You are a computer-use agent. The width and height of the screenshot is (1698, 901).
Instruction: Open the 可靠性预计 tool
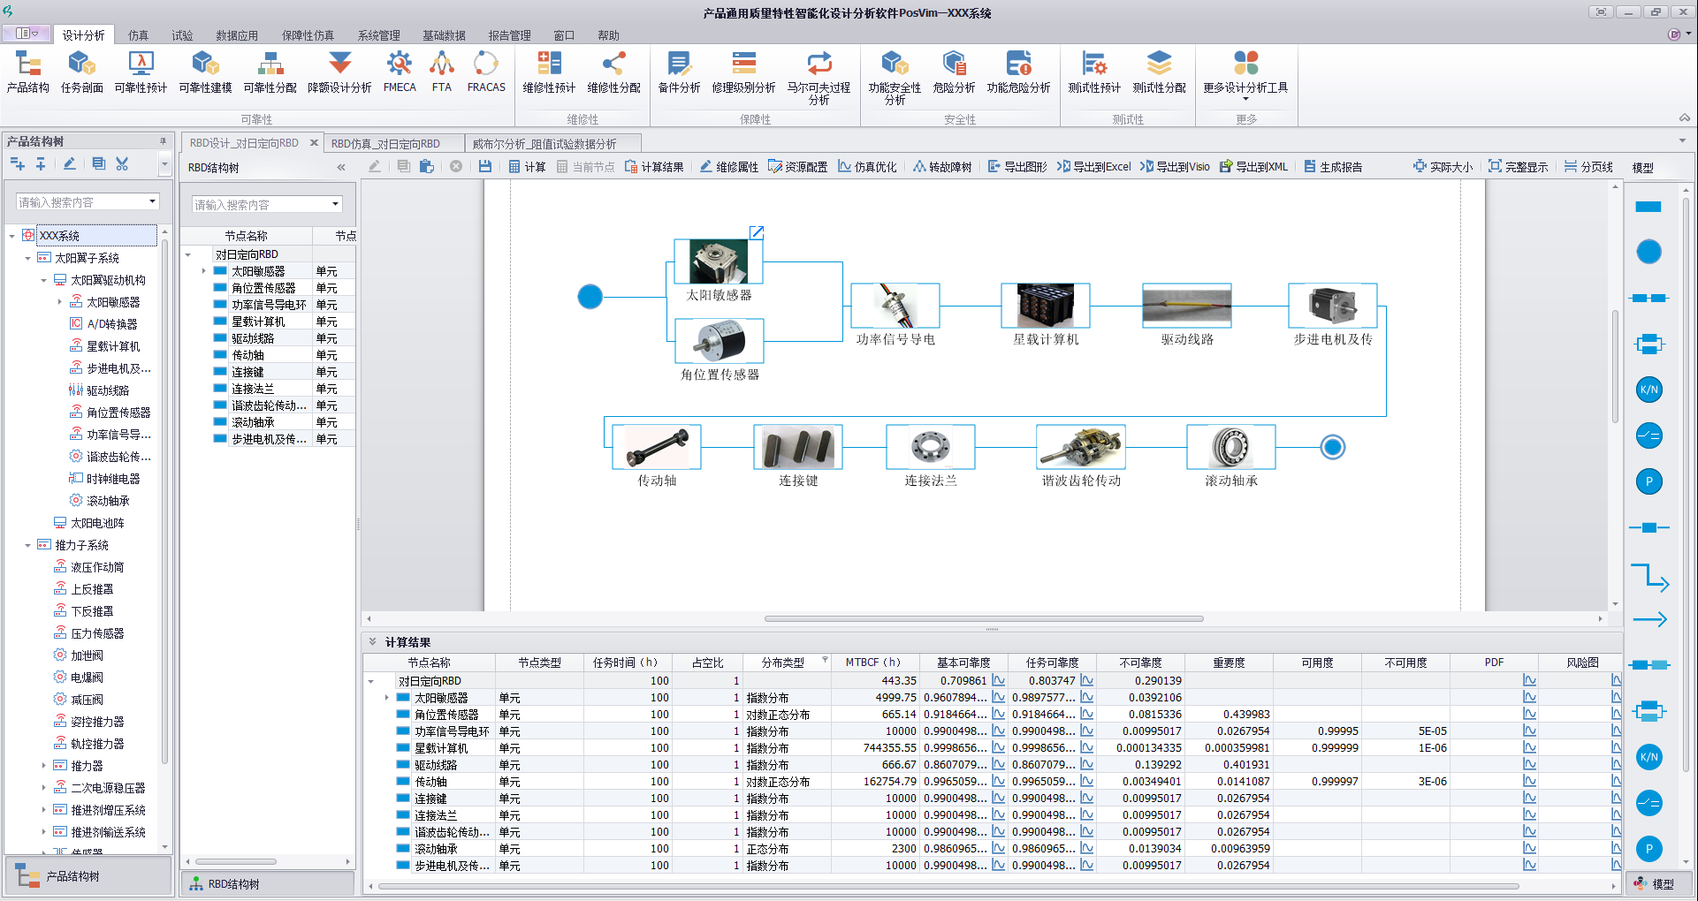tap(141, 72)
